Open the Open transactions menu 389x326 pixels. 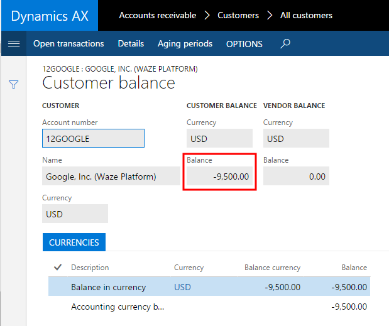click(68, 43)
